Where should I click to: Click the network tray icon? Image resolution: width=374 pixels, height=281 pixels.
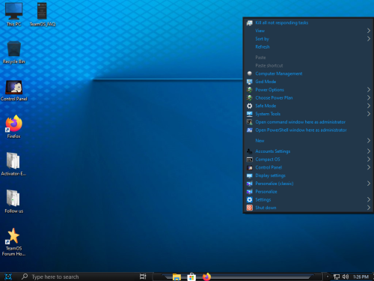click(x=337, y=277)
